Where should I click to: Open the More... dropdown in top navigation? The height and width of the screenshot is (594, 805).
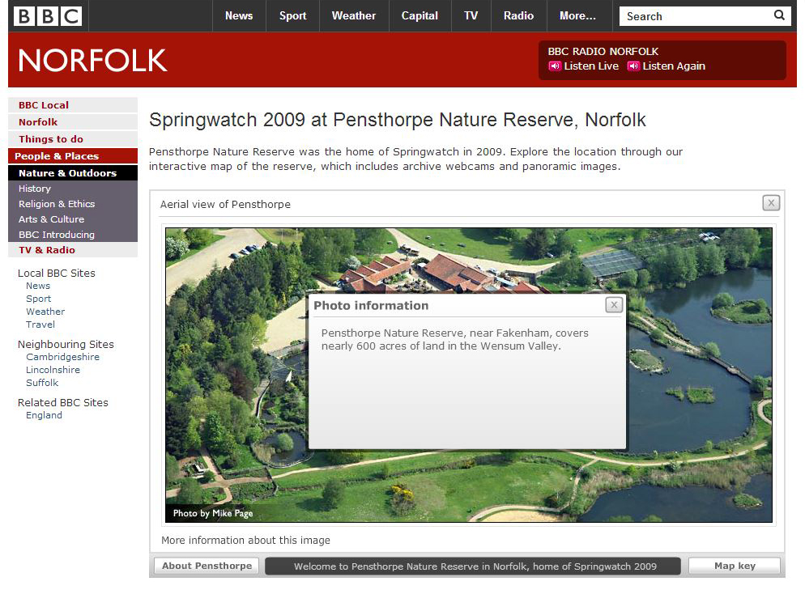pos(577,16)
